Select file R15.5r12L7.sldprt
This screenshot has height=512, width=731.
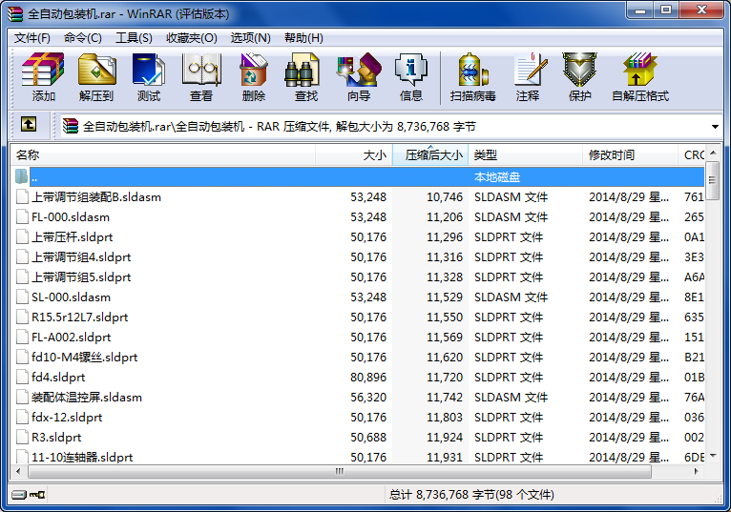tap(80, 317)
